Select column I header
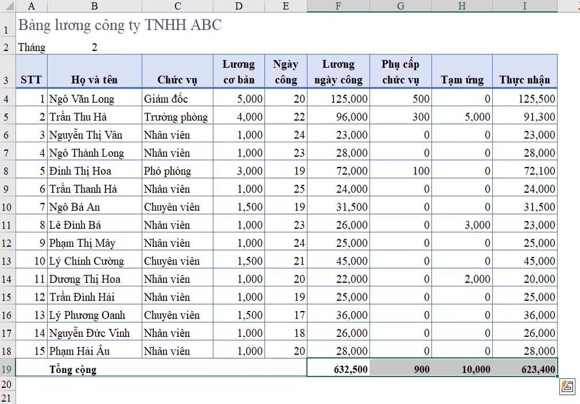The width and height of the screenshot is (580, 404). coord(524,6)
